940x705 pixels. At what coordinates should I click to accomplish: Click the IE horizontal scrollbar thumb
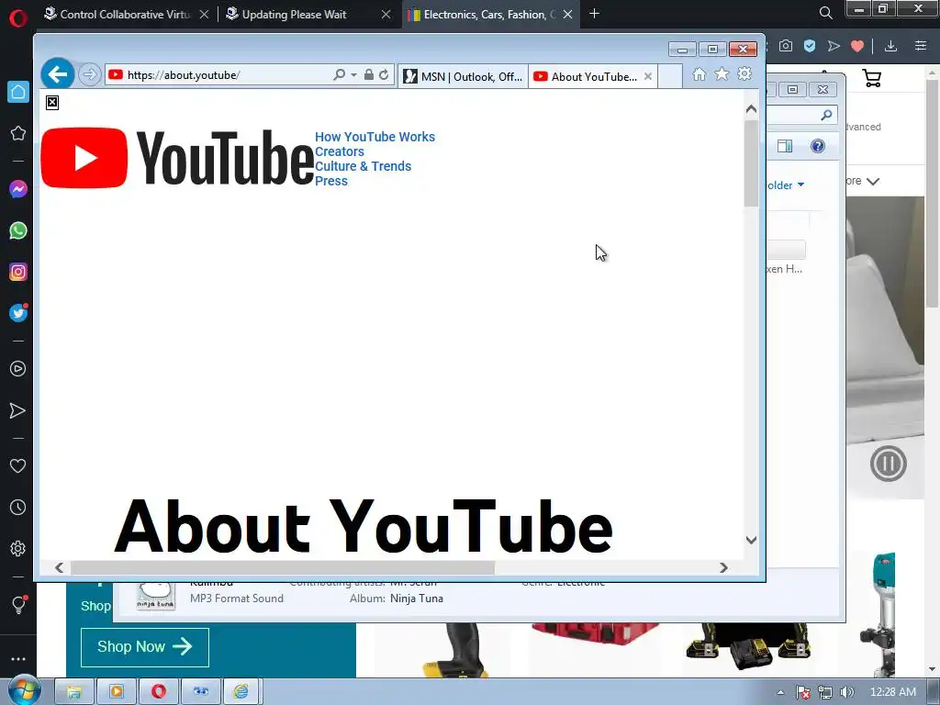coord(283,567)
